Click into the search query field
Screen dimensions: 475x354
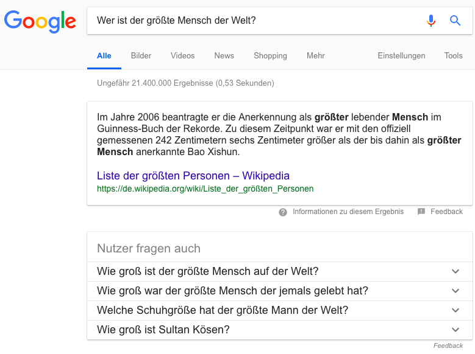coord(256,21)
